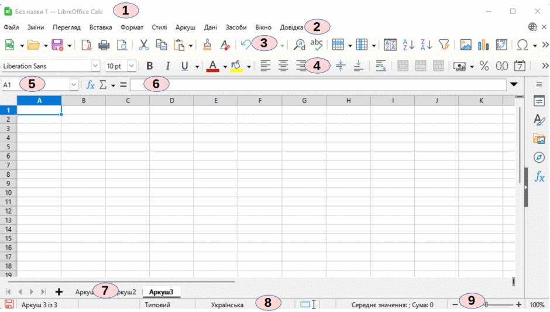Image resolution: width=550 pixels, height=312 pixels.
Task: Toggle Italic formatting
Action: [x=168, y=66]
